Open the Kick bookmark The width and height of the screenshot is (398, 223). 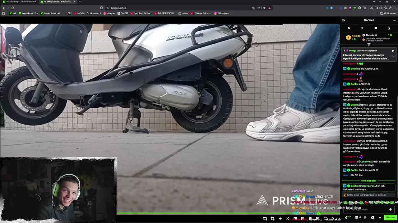click(x=13, y=13)
